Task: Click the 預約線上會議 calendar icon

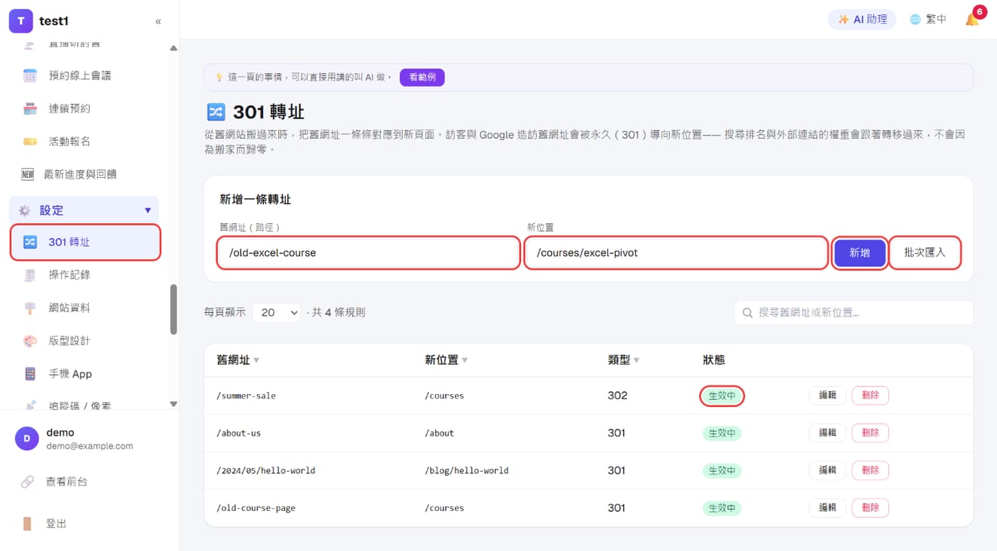Action: pos(29,75)
